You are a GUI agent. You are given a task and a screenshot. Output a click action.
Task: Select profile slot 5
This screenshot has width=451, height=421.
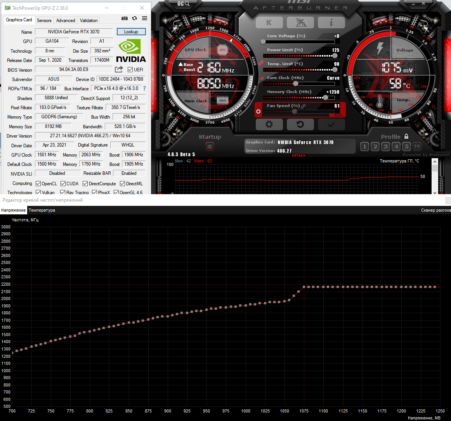coord(407,147)
